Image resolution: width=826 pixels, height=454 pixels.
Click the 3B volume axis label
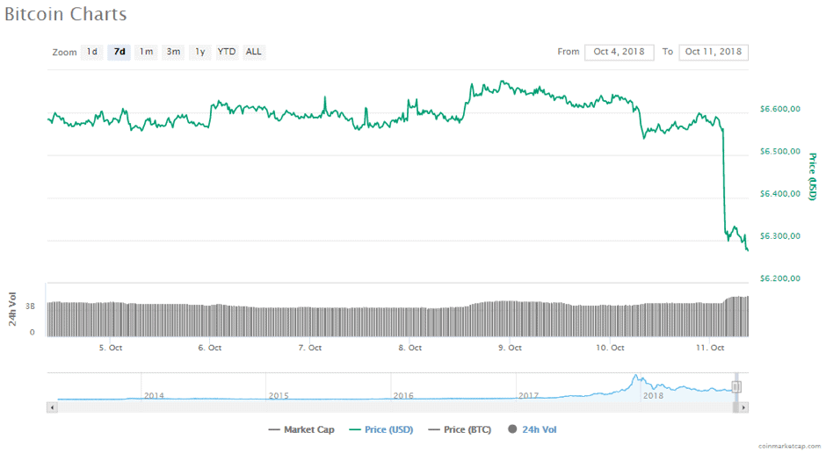point(31,306)
